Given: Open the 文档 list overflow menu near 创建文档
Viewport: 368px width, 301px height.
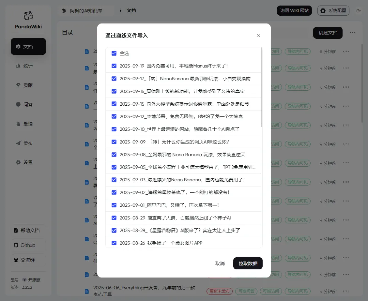Looking at the screenshot, I should (x=352, y=32).
